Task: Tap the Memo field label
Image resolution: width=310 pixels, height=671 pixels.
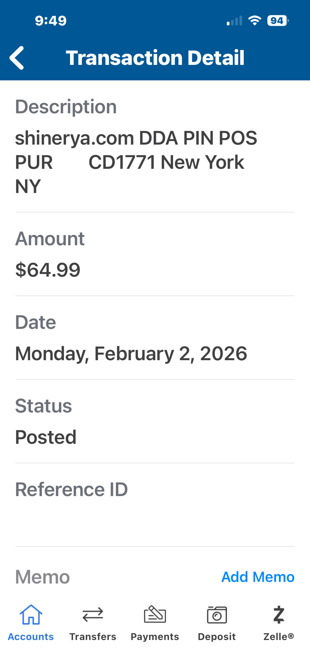Action: (x=43, y=577)
